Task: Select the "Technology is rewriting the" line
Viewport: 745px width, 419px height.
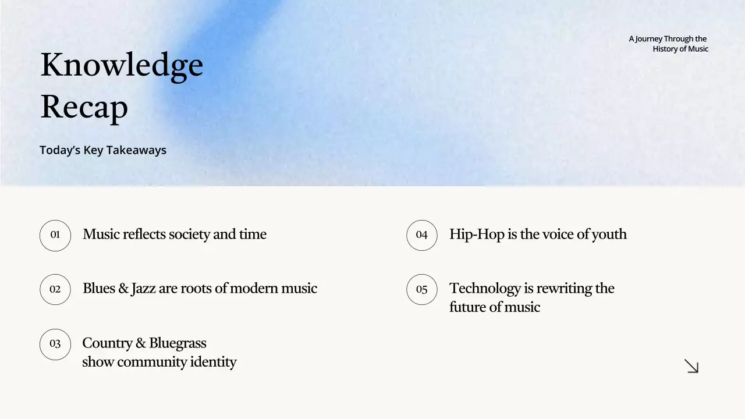Action: click(532, 289)
